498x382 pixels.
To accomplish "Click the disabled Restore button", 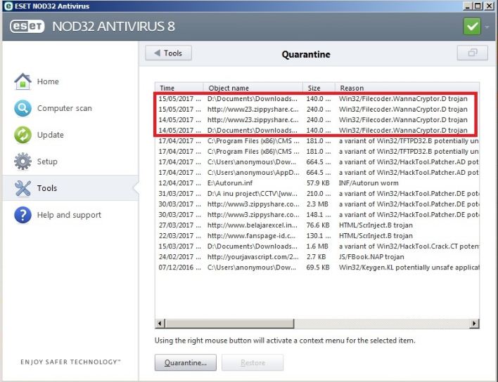I will [x=253, y=362].
